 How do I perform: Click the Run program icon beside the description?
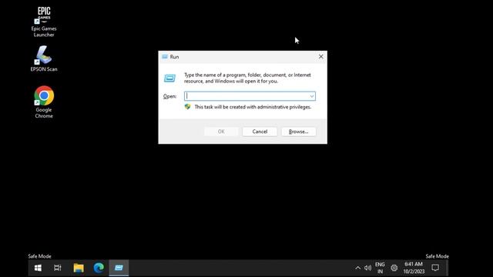point(169,78)
